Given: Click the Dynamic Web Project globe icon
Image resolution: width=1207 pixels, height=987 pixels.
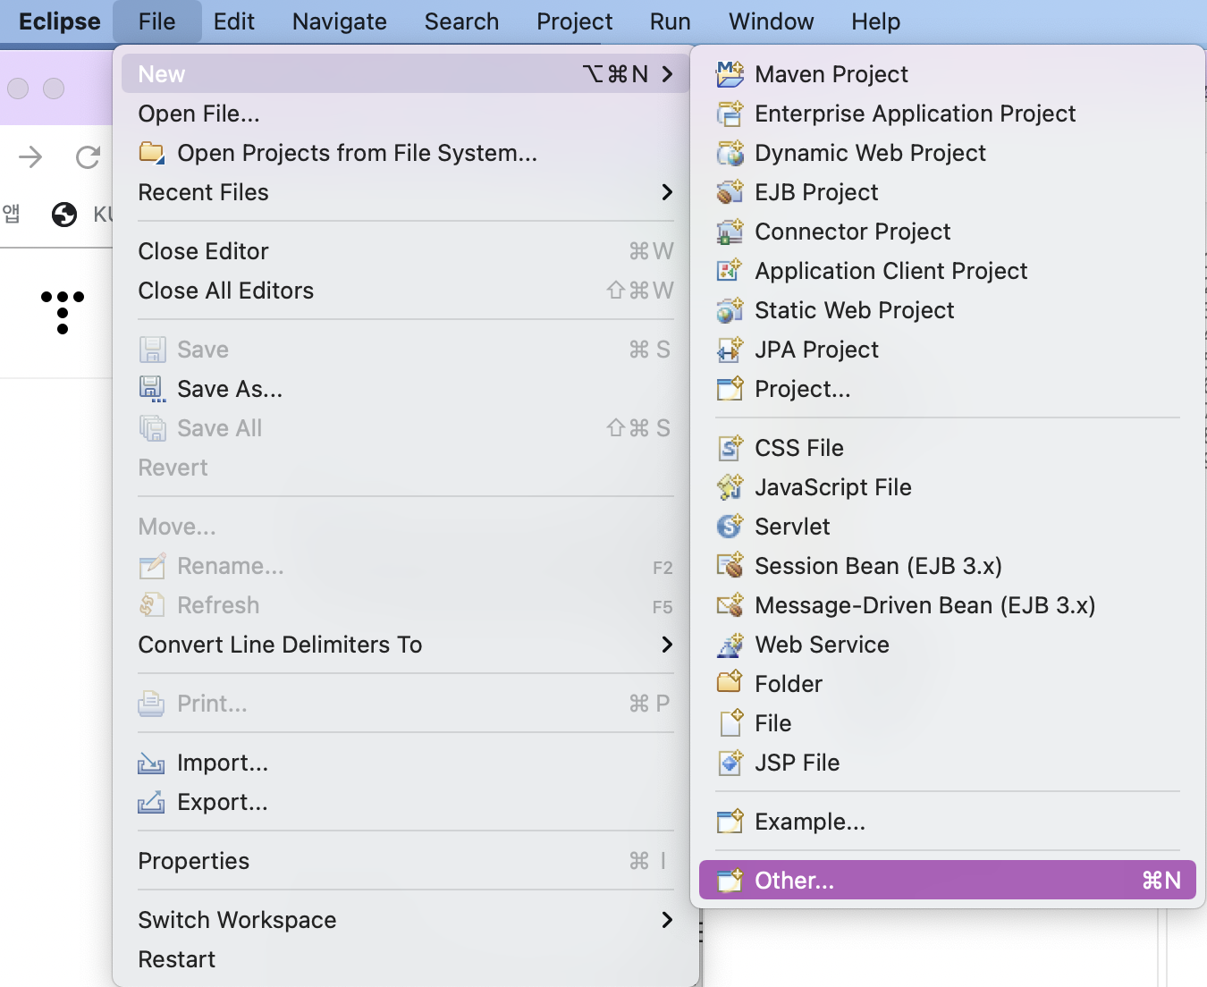Looking at the screenshot, I should [x=730, y=153].
